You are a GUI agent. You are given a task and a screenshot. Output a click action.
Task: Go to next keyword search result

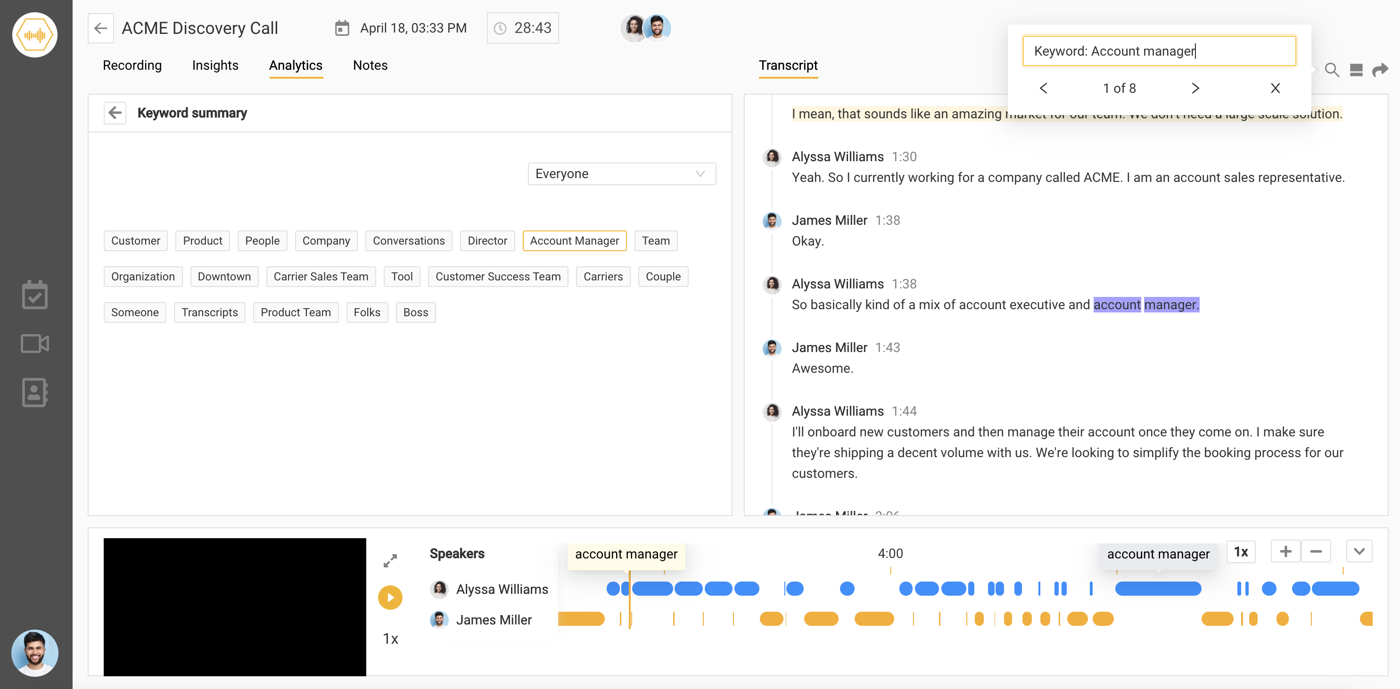[1195, 89]
